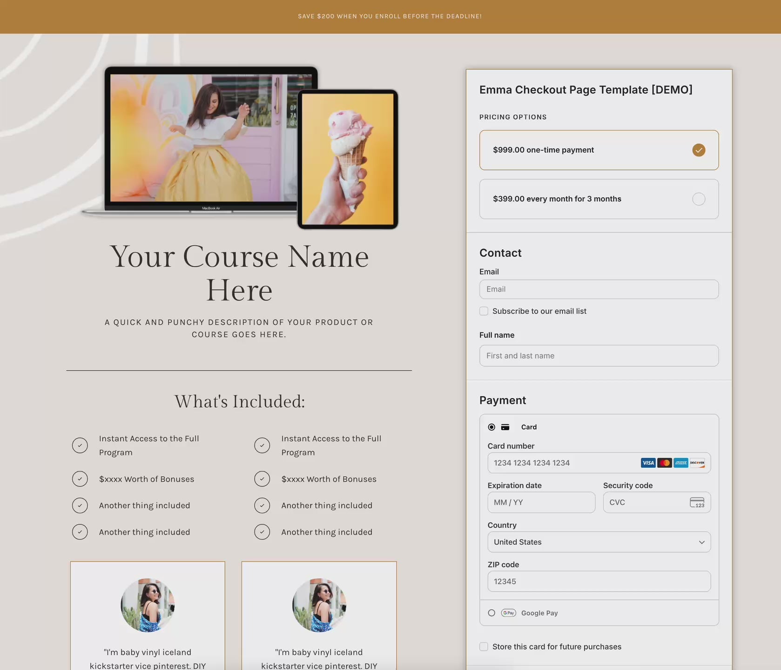Open the Country dropdown showing United States

pyautogui.click(x=599, y=542)
